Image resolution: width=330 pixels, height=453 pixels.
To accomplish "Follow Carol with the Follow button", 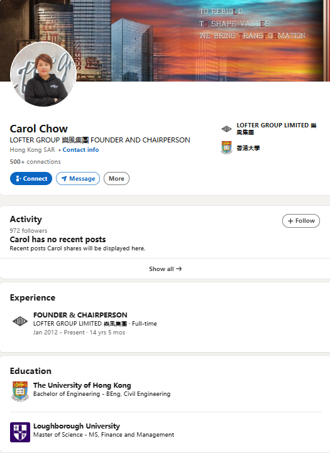I will coord(301,221).
